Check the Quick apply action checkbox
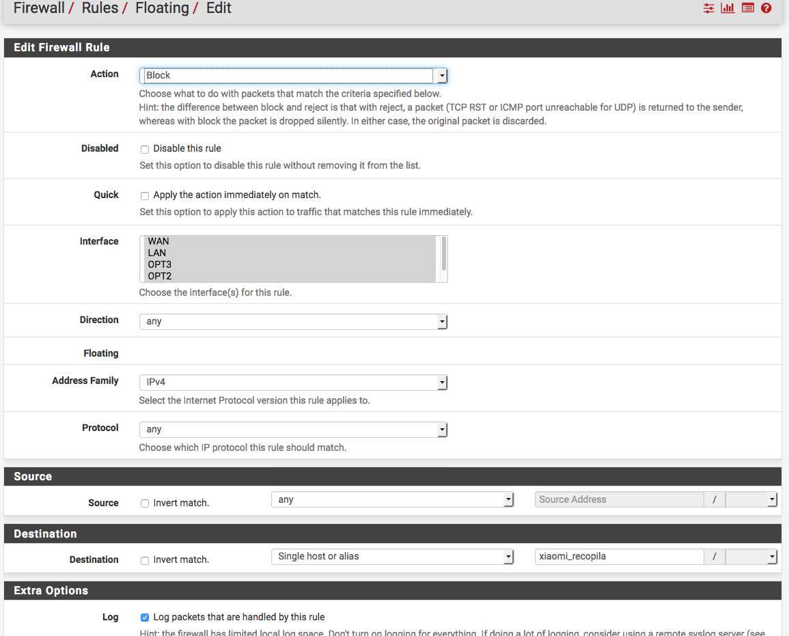This screenshot has width=789, height=636. 145,196
